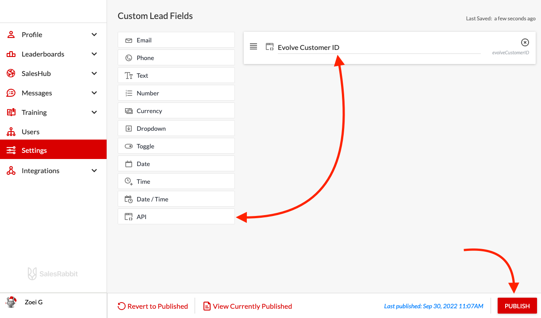Click the Integrations nodes icon
This screenshot has width=541, height=318.
[11, 170]
